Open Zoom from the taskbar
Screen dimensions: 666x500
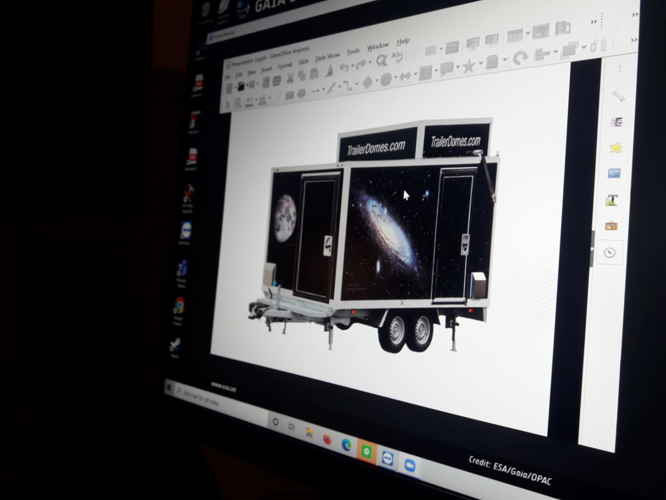[410, 465]
